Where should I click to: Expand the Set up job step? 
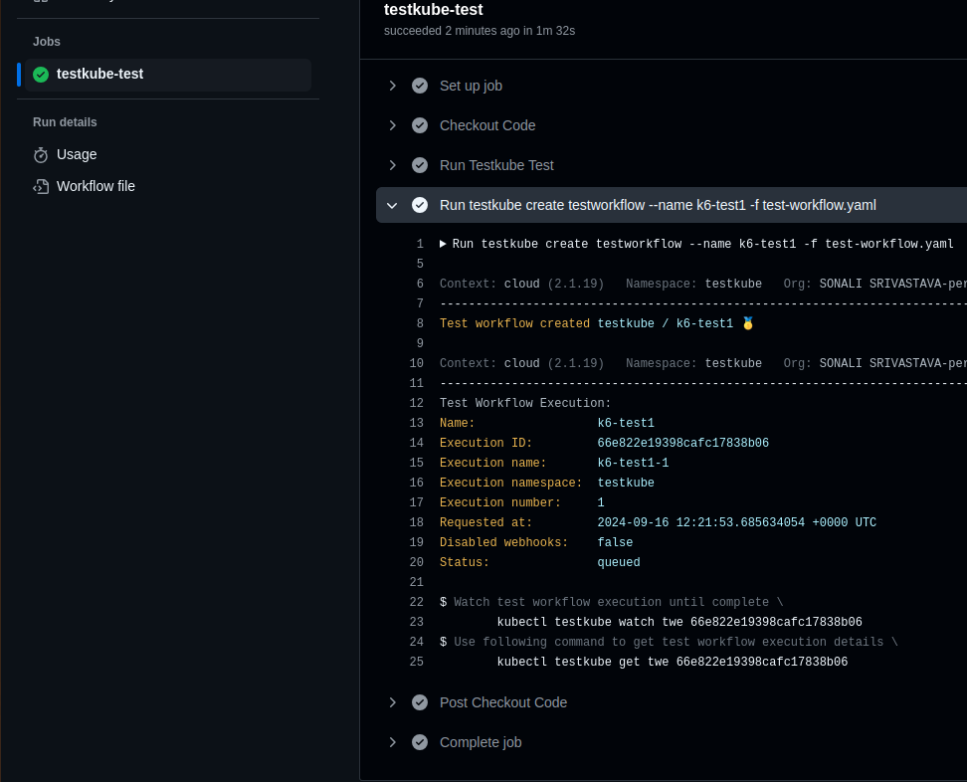(392, 86)
